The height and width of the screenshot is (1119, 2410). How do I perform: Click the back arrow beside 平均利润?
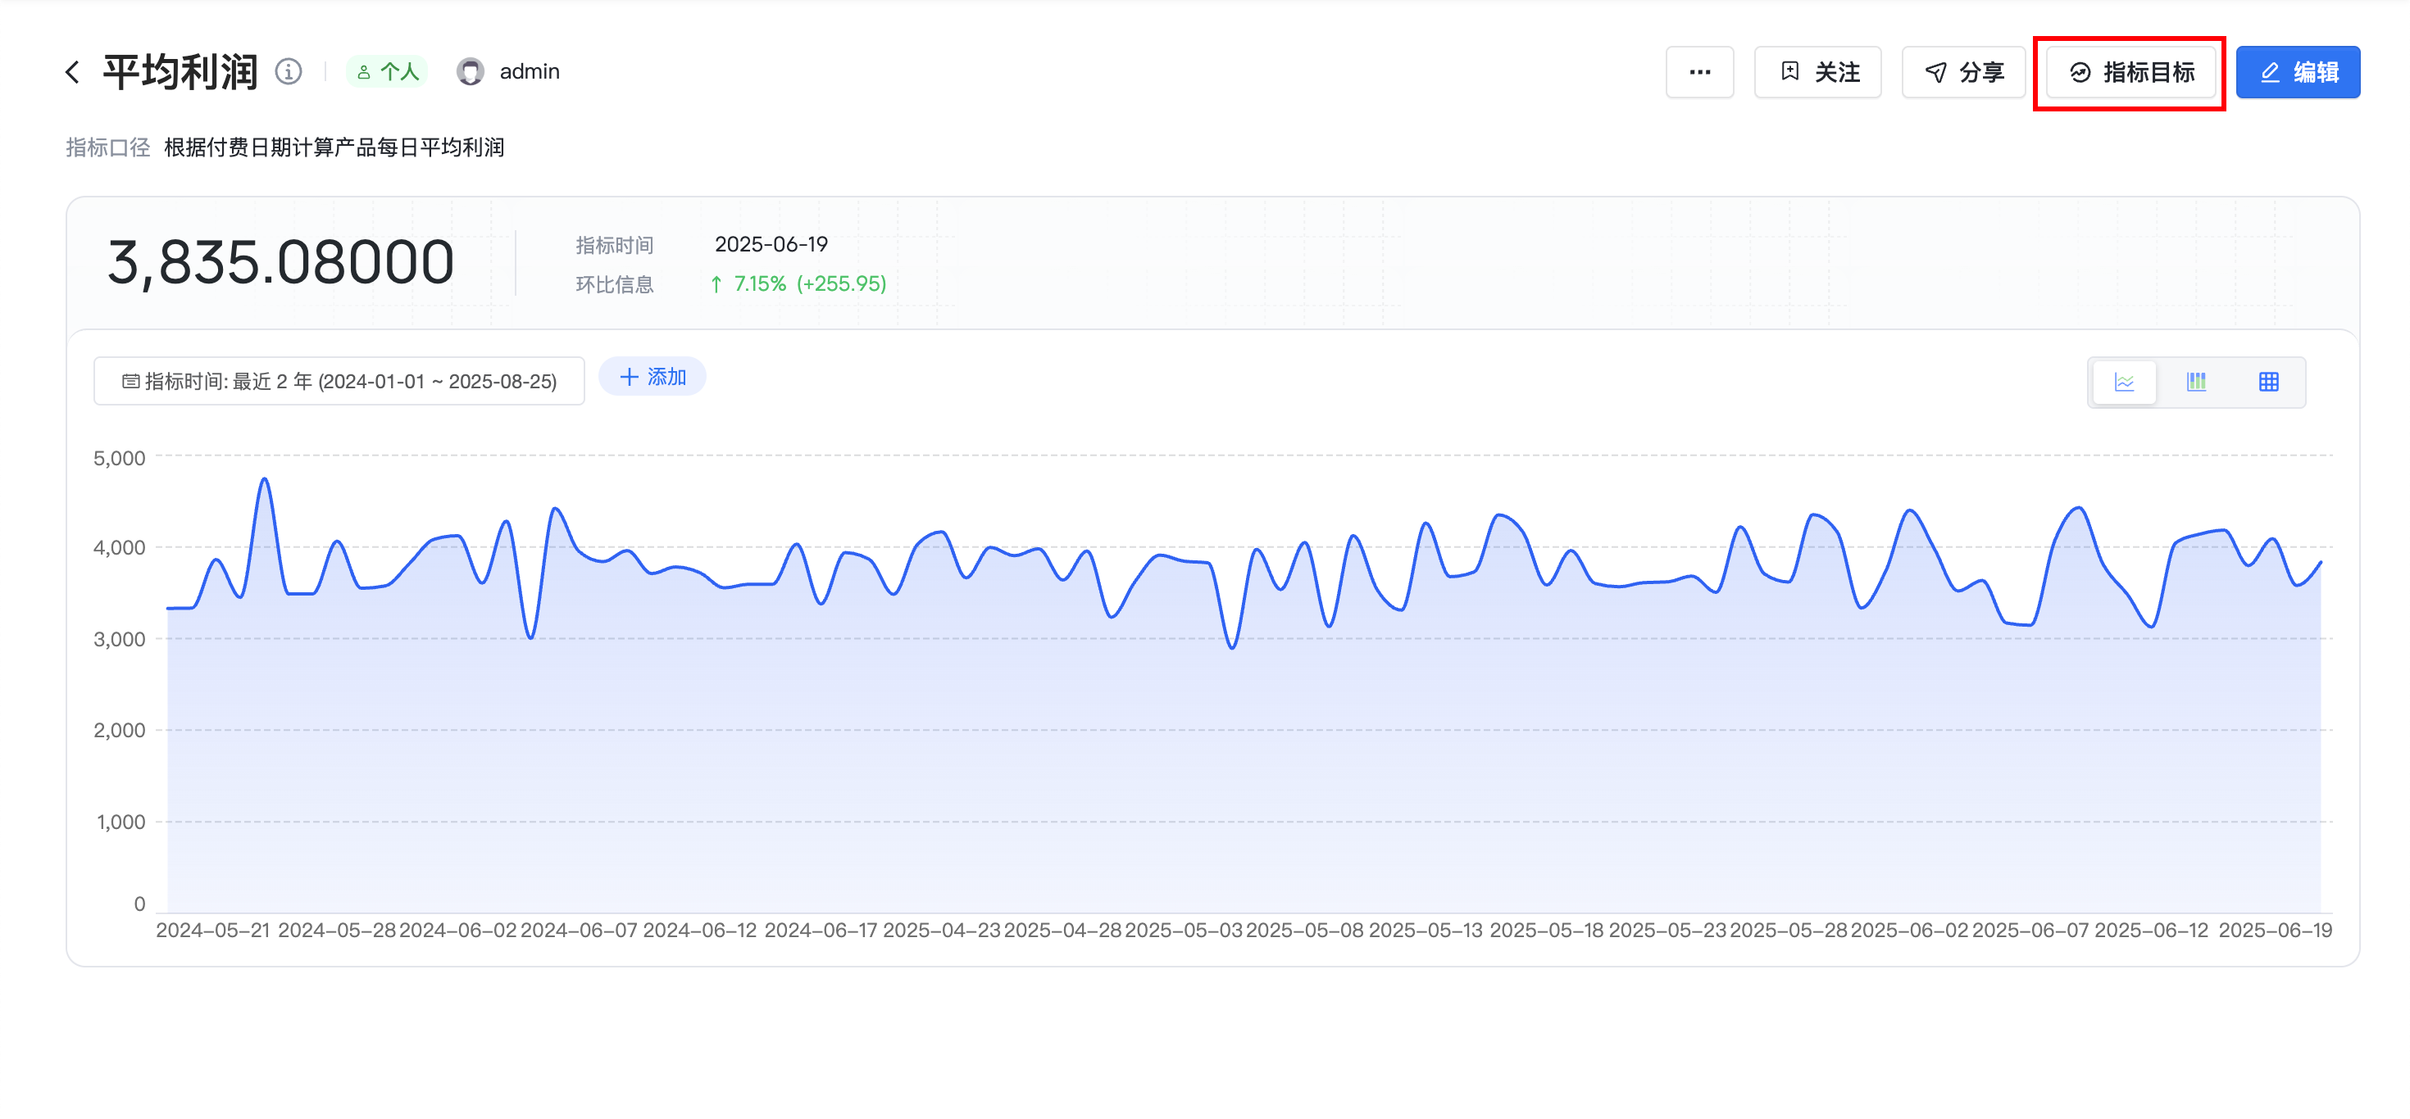[73, 72]
